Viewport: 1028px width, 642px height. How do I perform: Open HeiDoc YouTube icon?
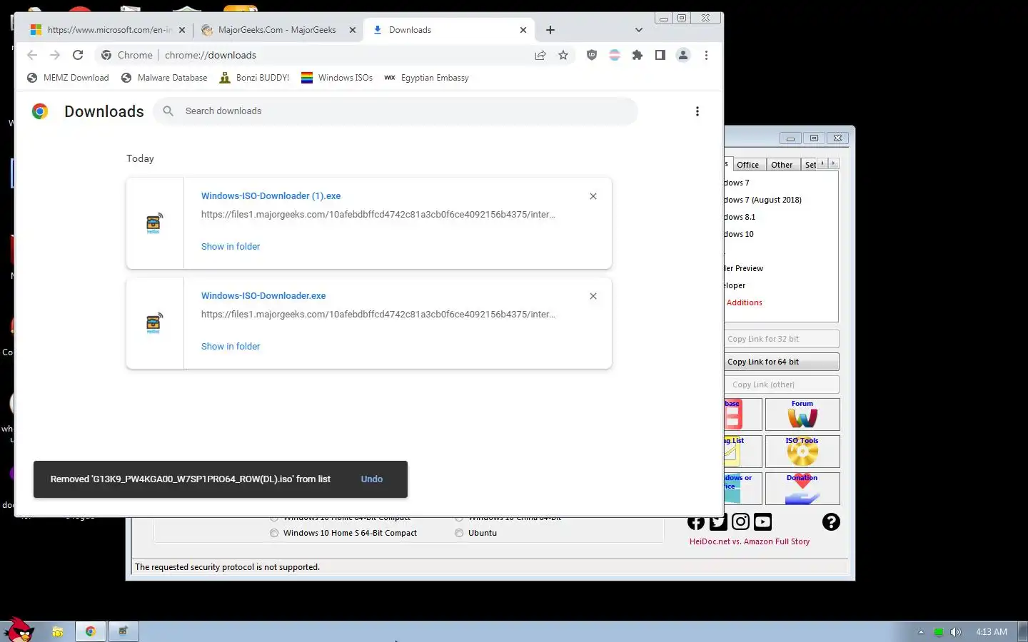coord(762,522)
